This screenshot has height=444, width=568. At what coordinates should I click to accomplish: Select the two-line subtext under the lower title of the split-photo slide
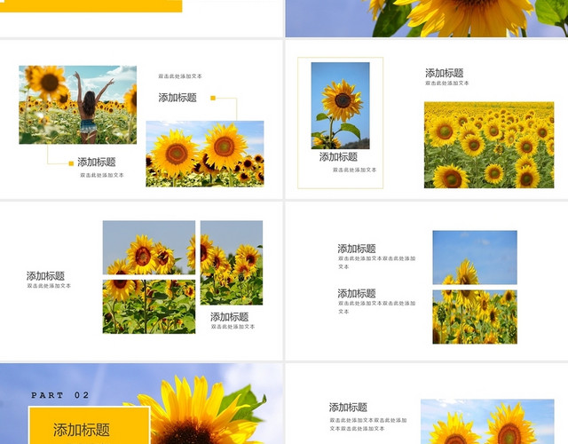pos(377,307)
